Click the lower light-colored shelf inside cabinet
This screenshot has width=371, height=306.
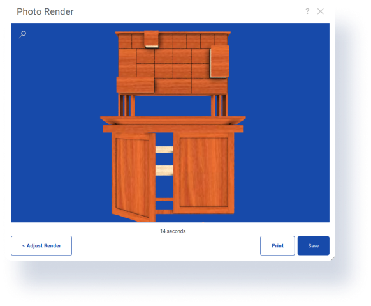click(x=164, y=171)
